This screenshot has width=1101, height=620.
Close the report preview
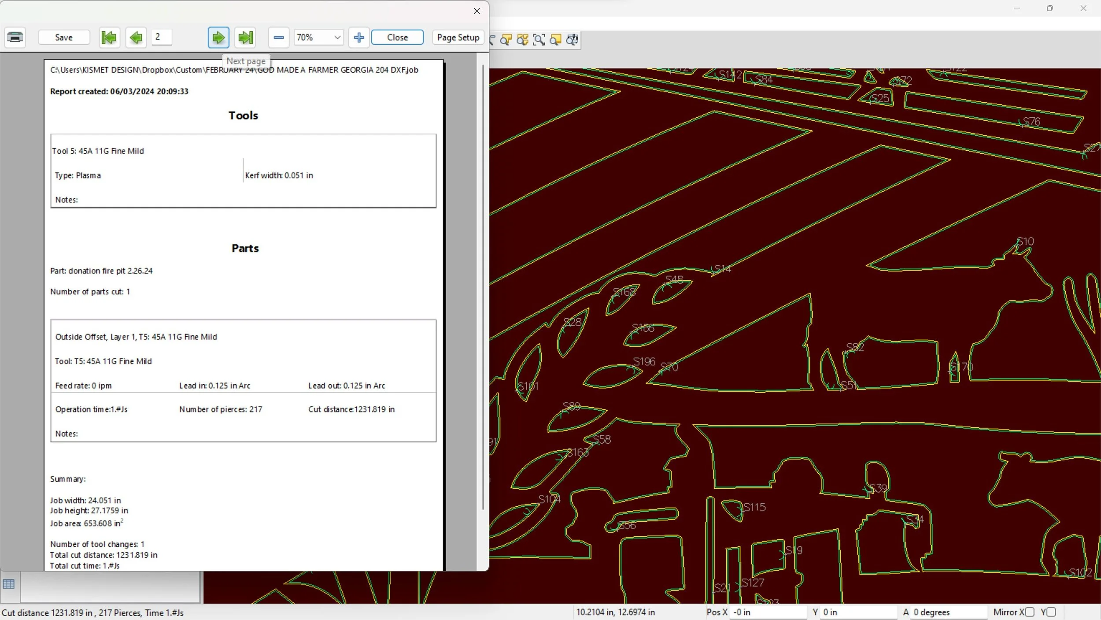point(397,37)
